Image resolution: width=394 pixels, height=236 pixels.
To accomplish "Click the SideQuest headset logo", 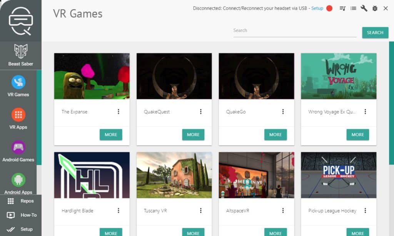I will pyautogui.click(x=21, y=21).
